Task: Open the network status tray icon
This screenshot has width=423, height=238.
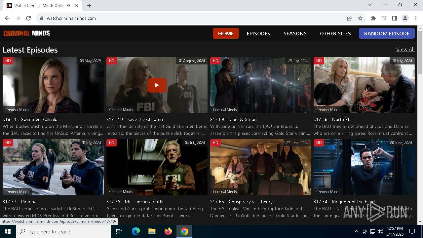Action: click(x=372, y=231)
